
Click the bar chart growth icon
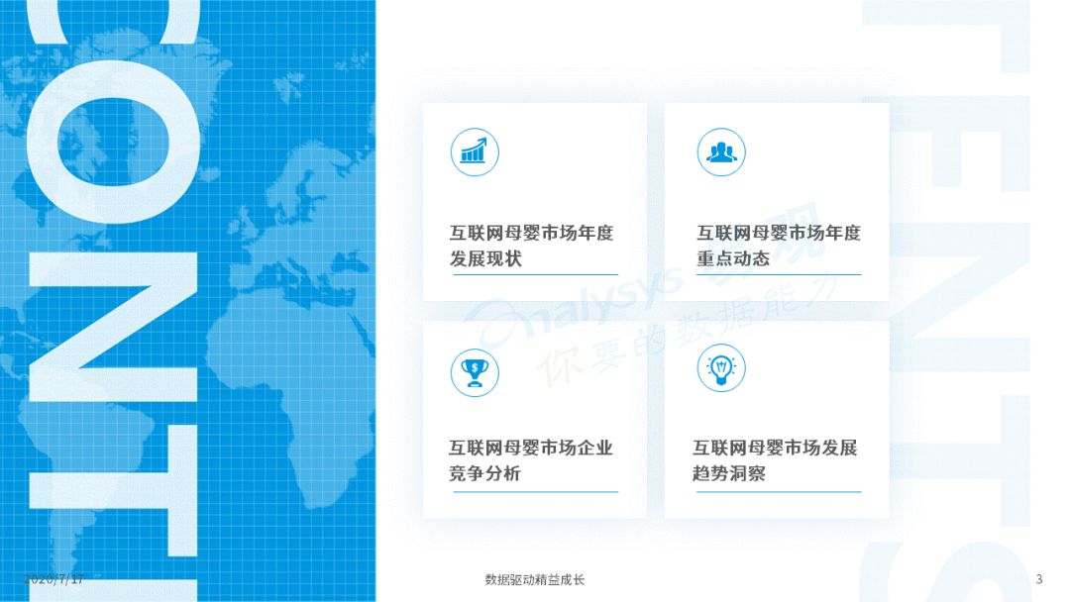pyautogui.click(x=475, y=152)
